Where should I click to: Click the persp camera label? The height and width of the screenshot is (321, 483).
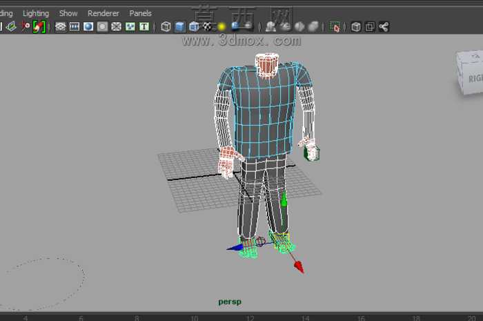(x=230, y=302)
